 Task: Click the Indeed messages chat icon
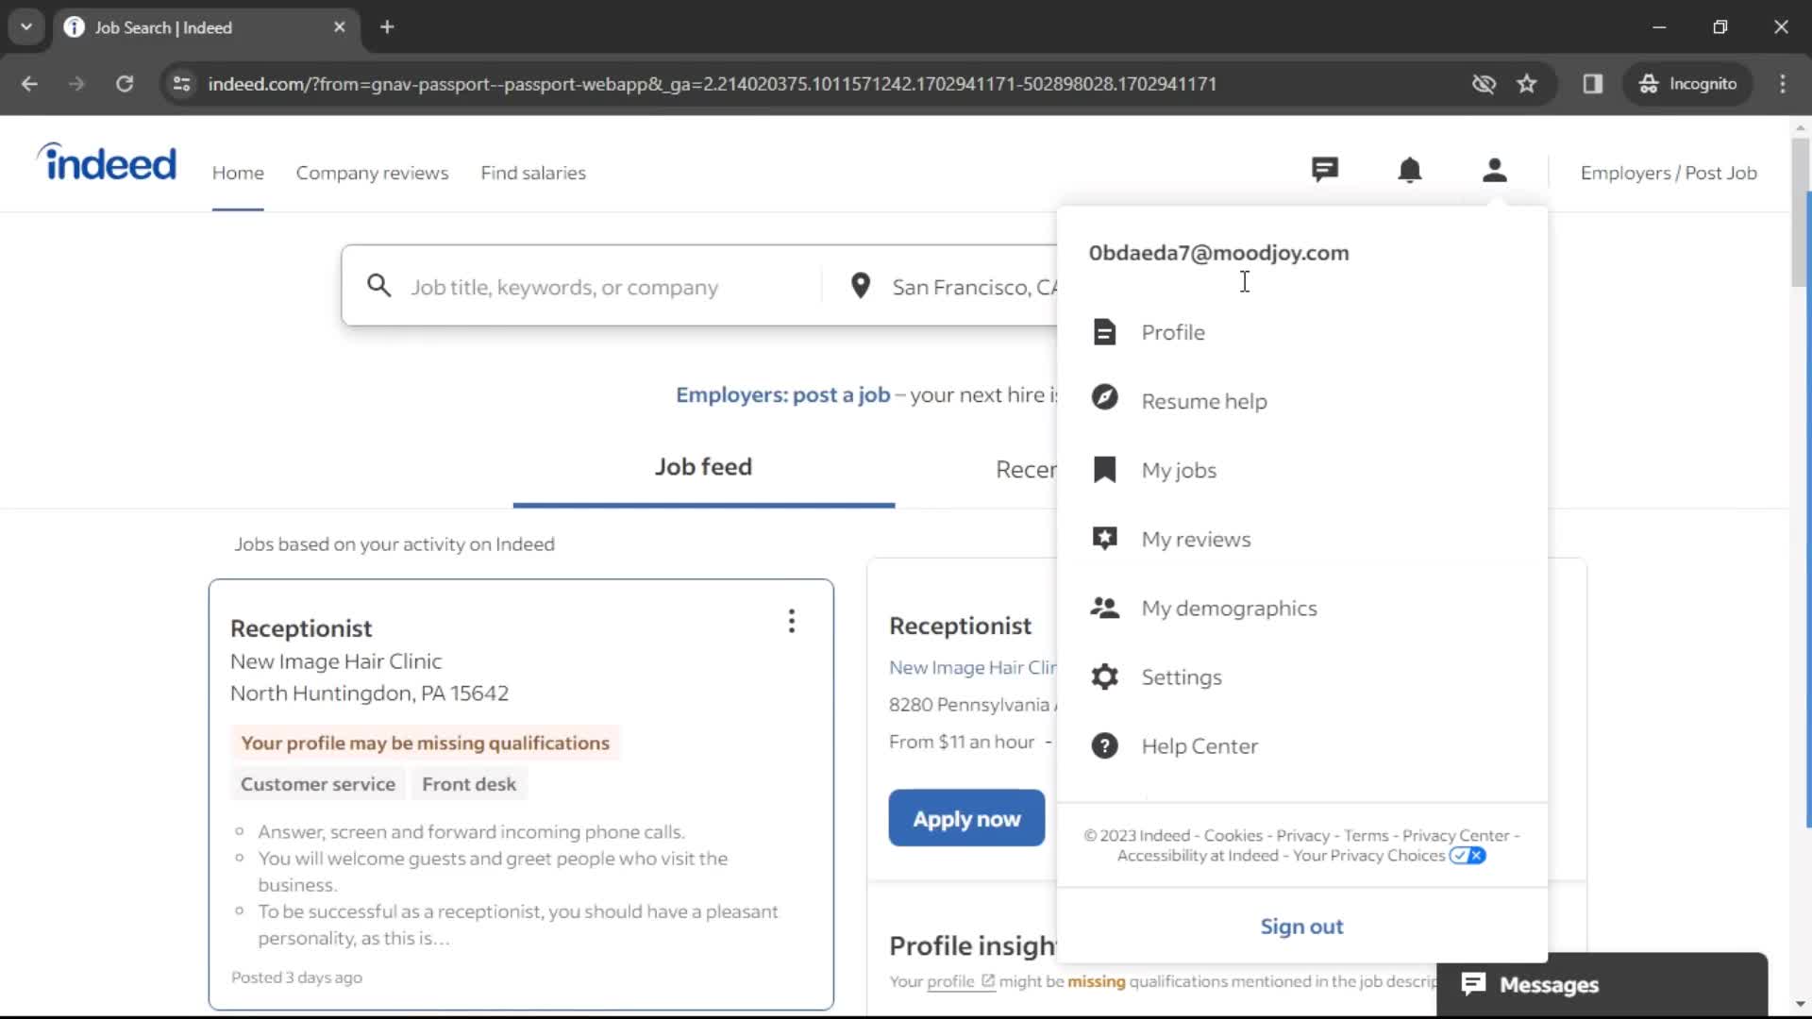click(x=1324, y=172)
